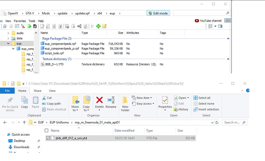Toggle OpenIV Edit mode button
265x161 pixels.
[x=158, y=13]
